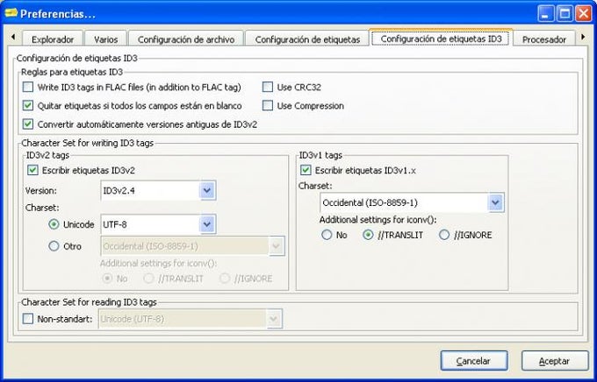Click the disabled //TRANSLIT radio under ID3v2
Screen dimensions: 597x382
pos(148,279)
